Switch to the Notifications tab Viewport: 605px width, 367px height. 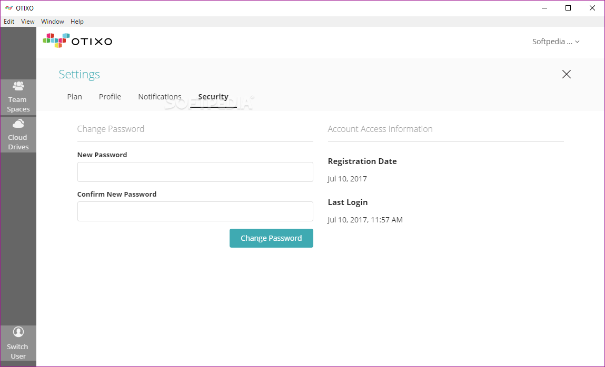pyautogui.click(x=160, y=97)
